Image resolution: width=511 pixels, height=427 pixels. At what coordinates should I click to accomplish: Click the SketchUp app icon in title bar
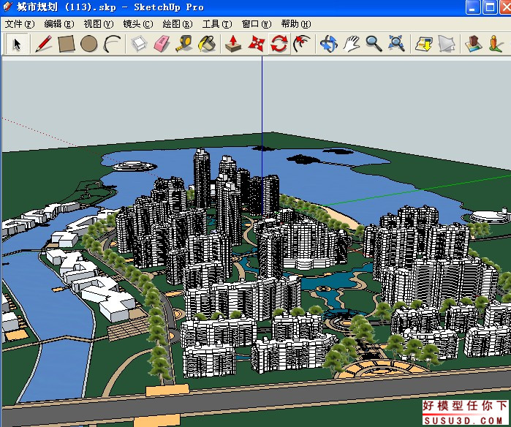[x=7, y=7]
